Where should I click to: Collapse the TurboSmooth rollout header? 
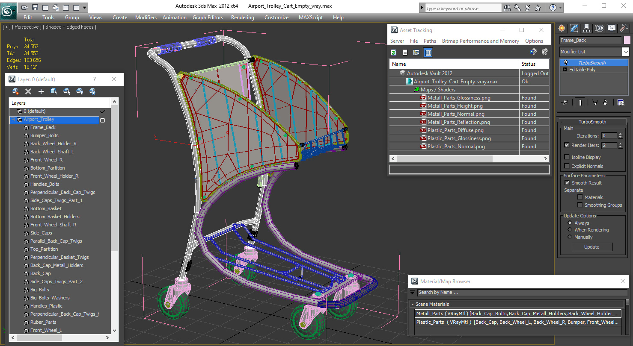point(592,122)
